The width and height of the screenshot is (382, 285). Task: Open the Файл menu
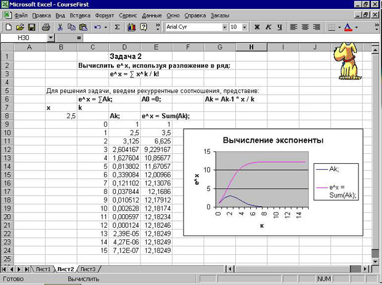[x=21, y=15]
